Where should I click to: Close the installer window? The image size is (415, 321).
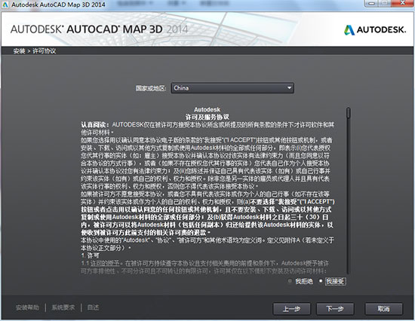[403, 4]
